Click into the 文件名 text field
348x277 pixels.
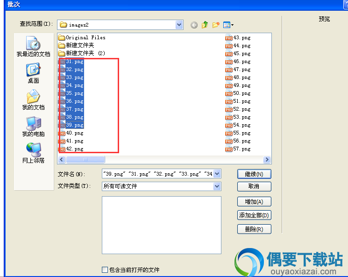click(158, 174)
